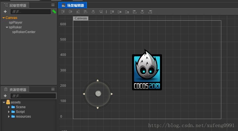Screen dimensions: 238x131
Task: Click the resources folder icon
Action: point(13,116)
